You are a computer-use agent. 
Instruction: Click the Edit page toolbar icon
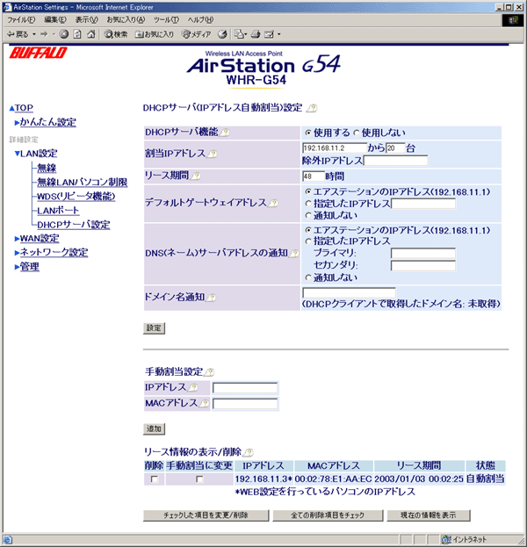[x=269, y=34]
